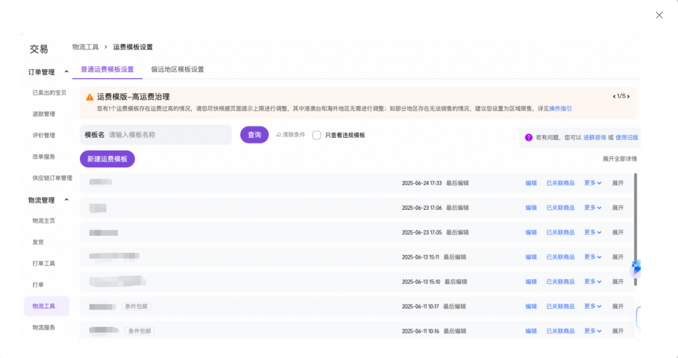Screen dimensions: 678x358
Task: Click the 模板名 name input field
Action: 156,135
